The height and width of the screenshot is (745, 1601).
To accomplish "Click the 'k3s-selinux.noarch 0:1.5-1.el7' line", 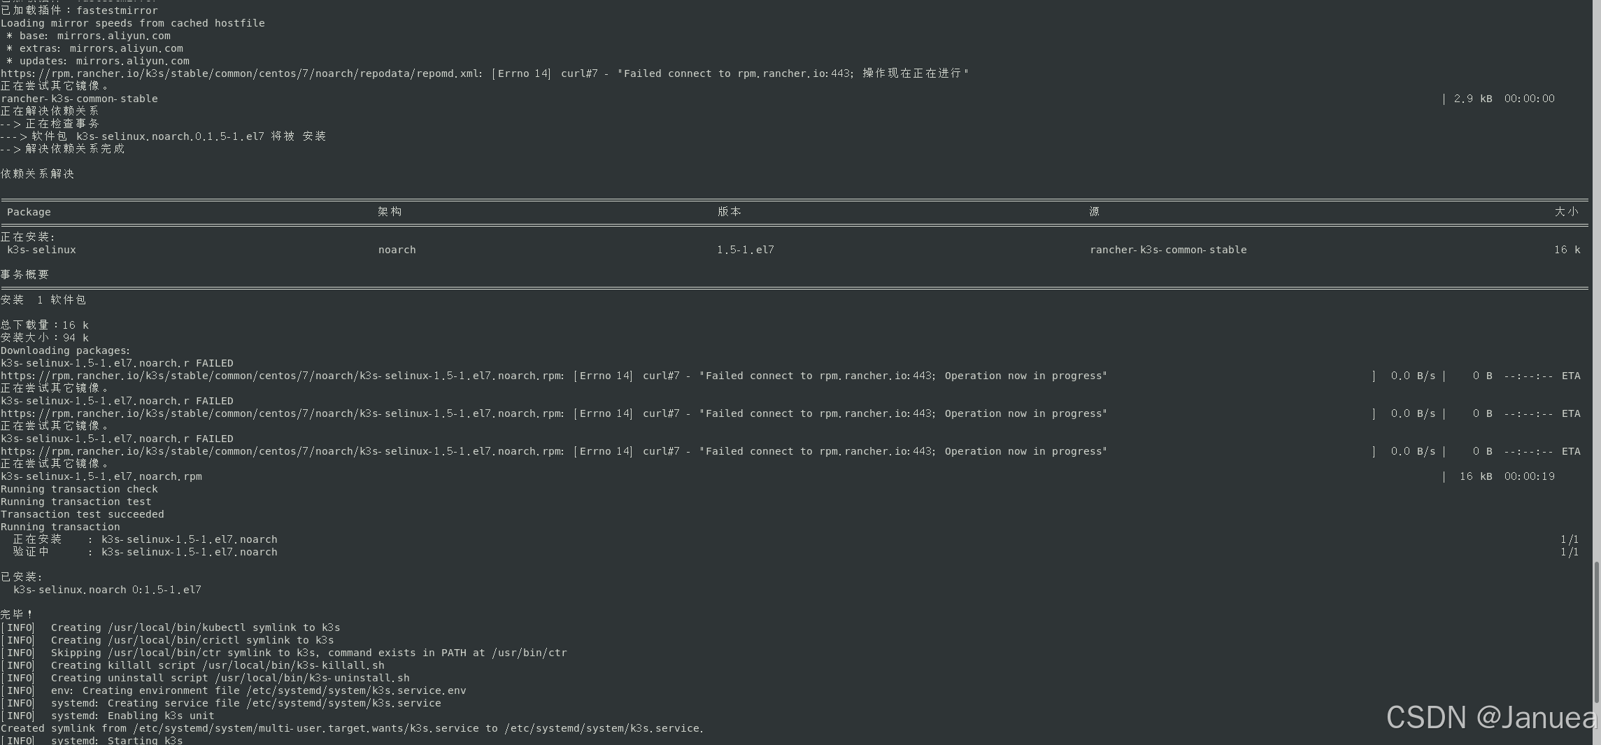I will pos(108,590).
